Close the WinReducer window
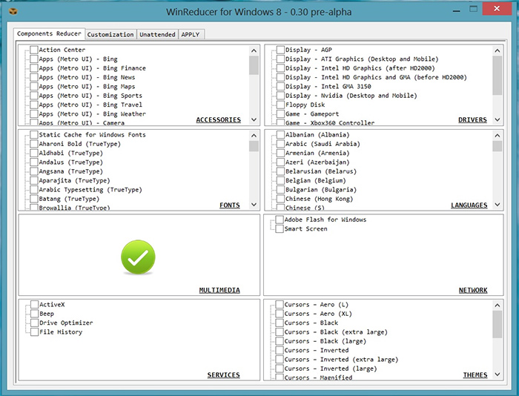Image resolution: width=519 pixels, height=396 pixels. coord(497,9)
